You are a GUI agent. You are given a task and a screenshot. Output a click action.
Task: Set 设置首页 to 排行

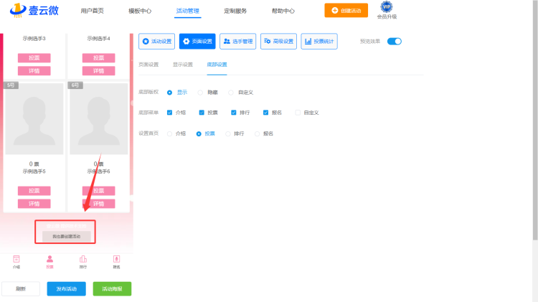229,133
